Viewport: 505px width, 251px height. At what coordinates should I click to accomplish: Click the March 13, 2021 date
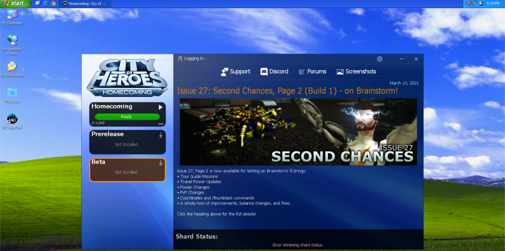pyautogui.click(x=404, y=83)
